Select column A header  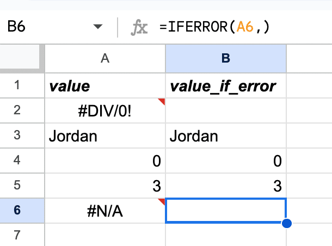[105, 58]
